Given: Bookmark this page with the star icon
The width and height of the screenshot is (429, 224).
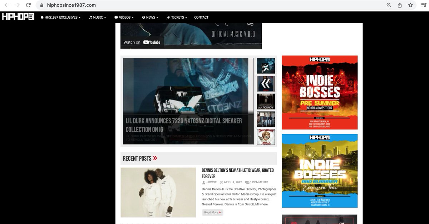Looking at the screenshot, I should coord(410,5).
